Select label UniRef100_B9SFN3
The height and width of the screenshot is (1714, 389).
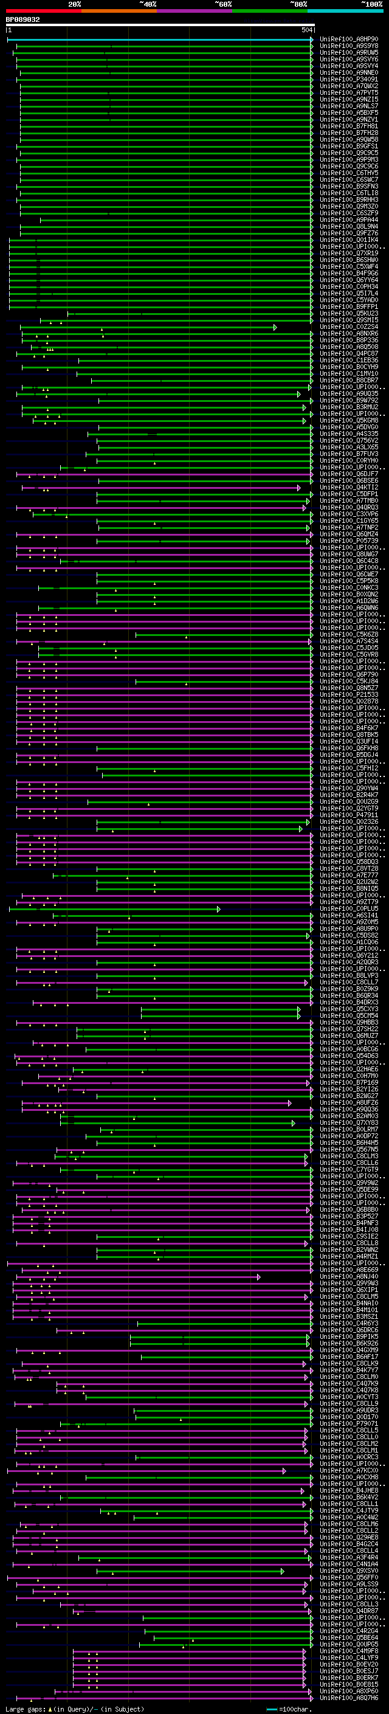tap(349, 186)
